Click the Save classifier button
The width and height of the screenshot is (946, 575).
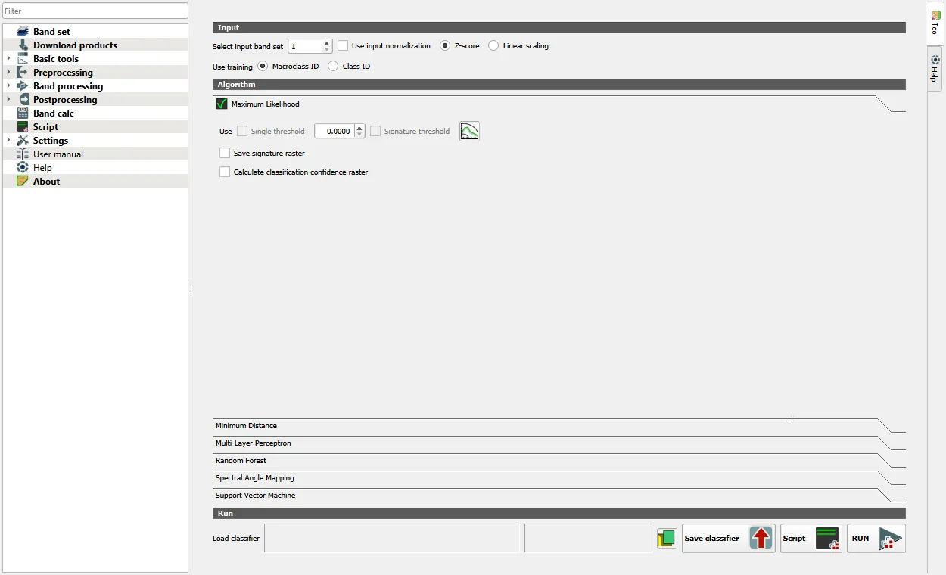tap(729, 539)
